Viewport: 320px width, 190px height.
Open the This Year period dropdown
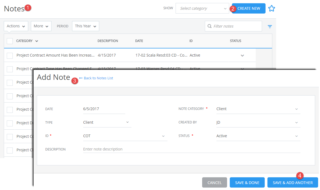click(85, 26)
